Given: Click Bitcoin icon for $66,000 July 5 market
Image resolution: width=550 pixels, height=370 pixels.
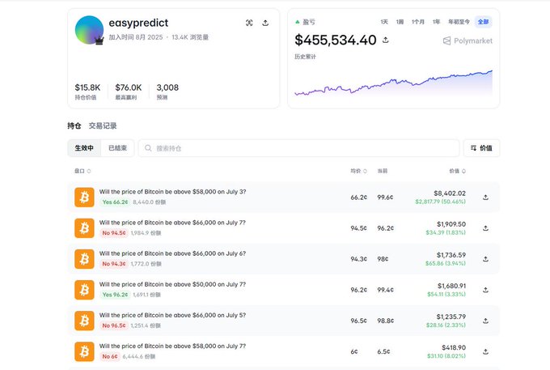Looking at the screenshot, I should tap(84, 321).
